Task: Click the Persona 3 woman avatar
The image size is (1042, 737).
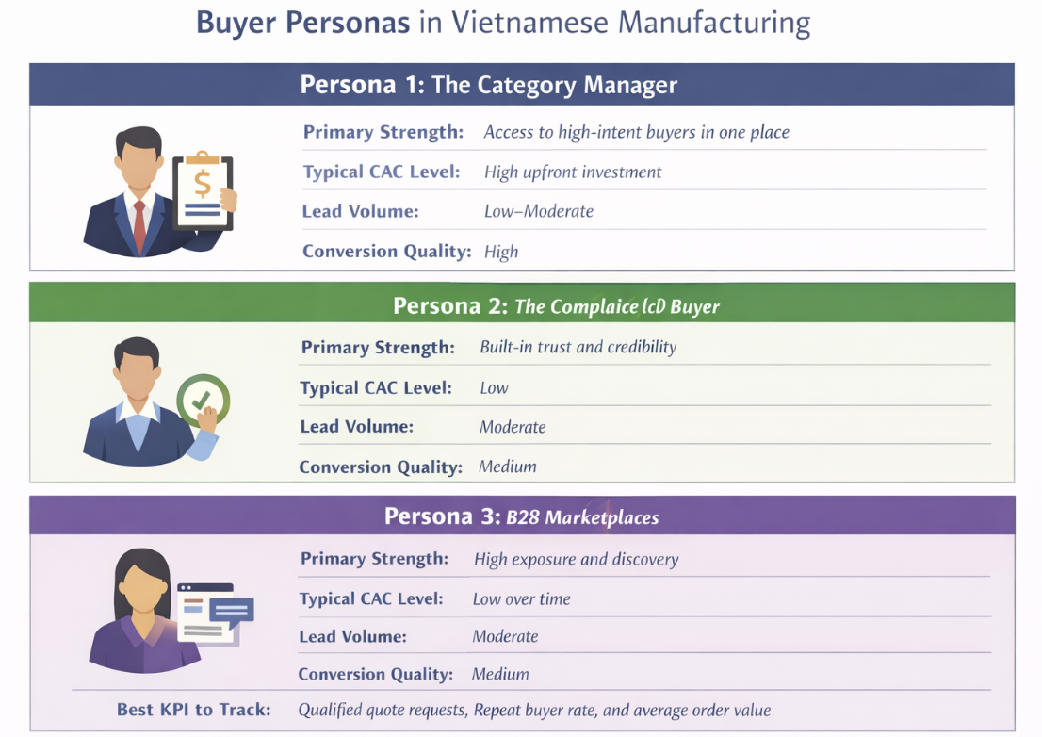Action: pyautogui.click(x=140, y=611)
